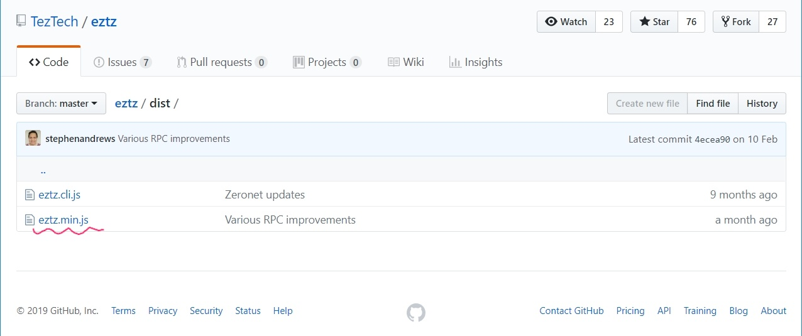Image resolution: width=802 pixels, height=336 pixels.
Task: Open commit message Various RPC improvements in header
Action: point(174,139)
